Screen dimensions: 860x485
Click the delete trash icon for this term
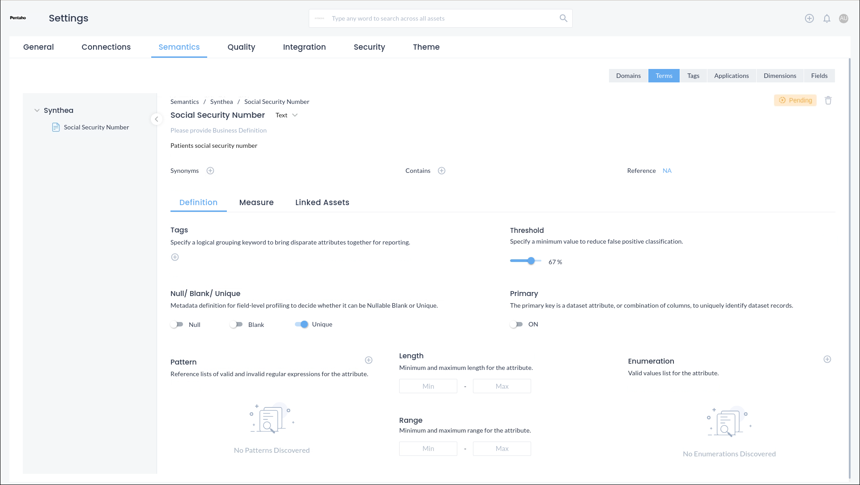coord(828,100)
